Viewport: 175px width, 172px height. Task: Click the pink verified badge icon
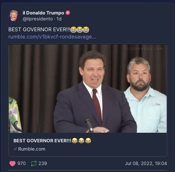point(68,13)
